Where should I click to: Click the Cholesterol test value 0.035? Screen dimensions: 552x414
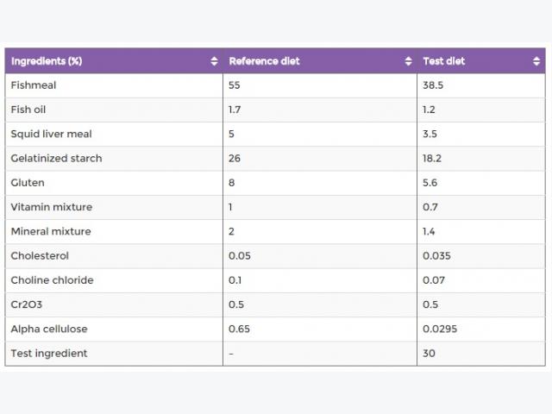(436, 256)
